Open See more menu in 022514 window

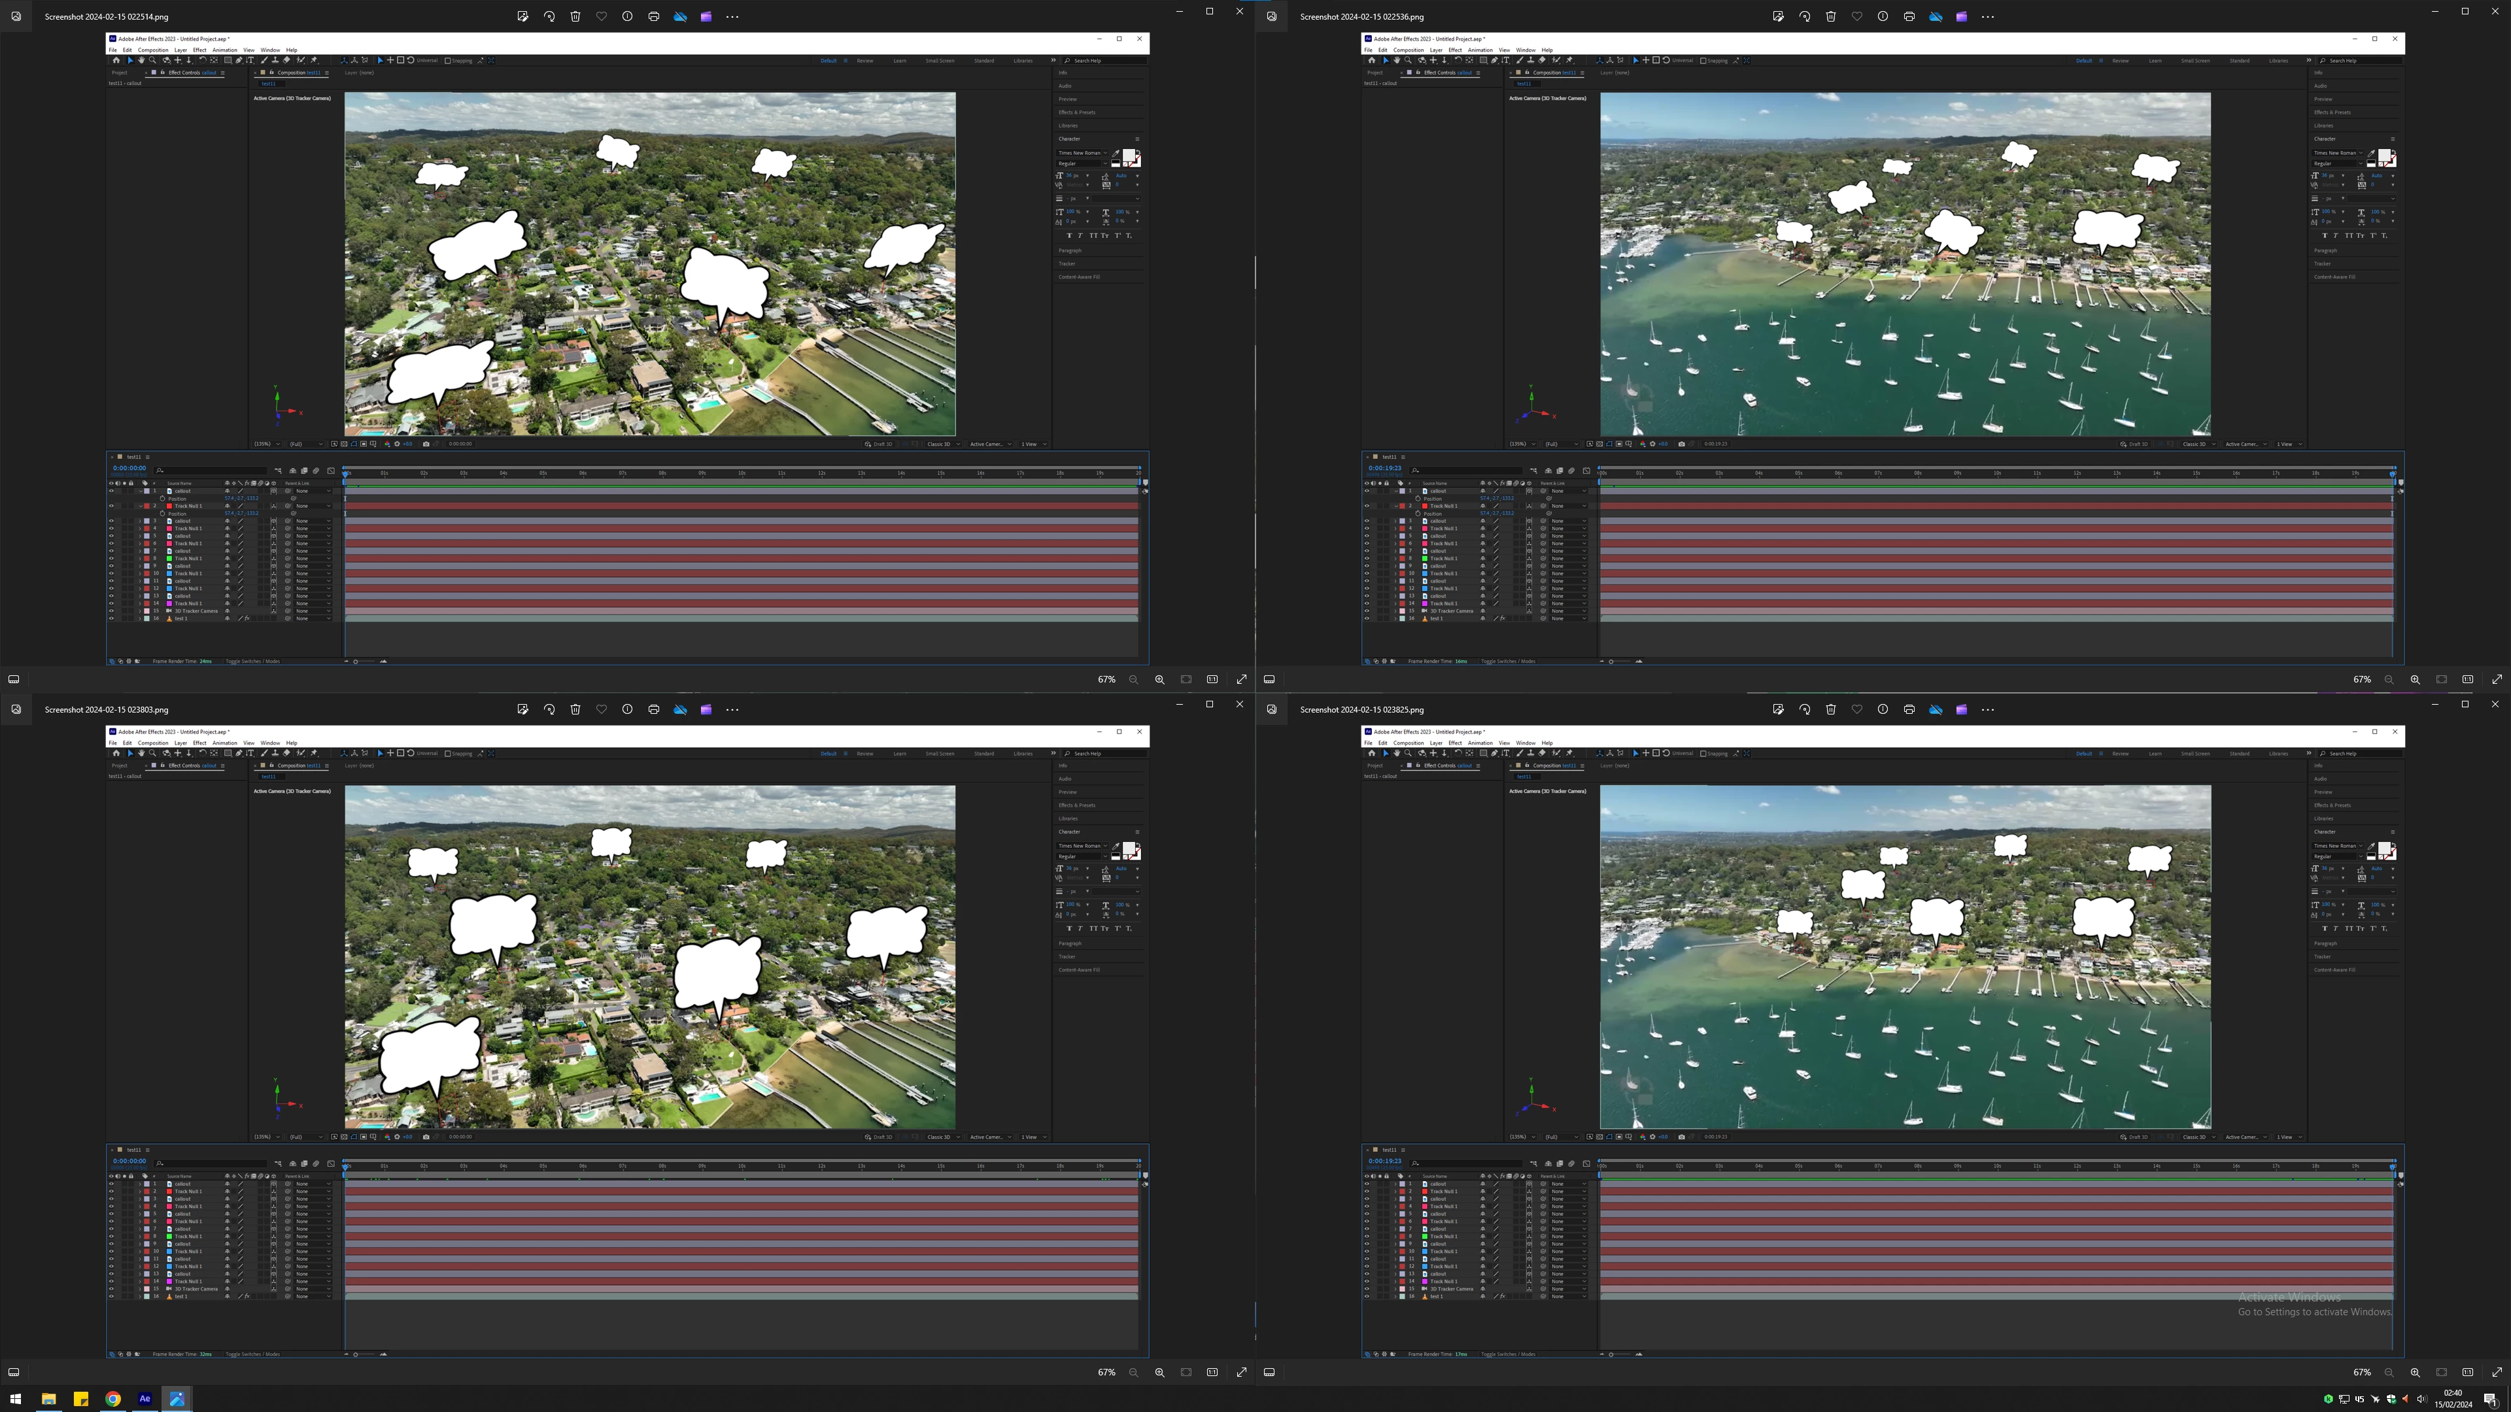[x=733, y=16]
